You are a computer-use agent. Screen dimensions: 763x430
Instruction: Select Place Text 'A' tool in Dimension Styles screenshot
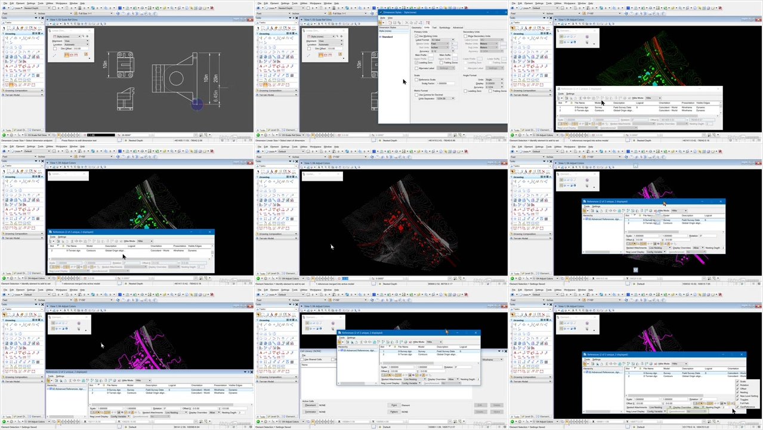pos(261,66)
